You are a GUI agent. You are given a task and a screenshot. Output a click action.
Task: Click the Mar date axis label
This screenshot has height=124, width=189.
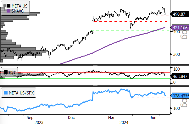point(111,117)
